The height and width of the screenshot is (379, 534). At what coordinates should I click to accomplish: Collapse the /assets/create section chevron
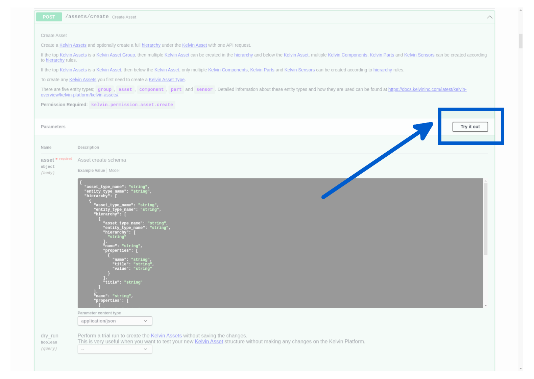(489, 17)
